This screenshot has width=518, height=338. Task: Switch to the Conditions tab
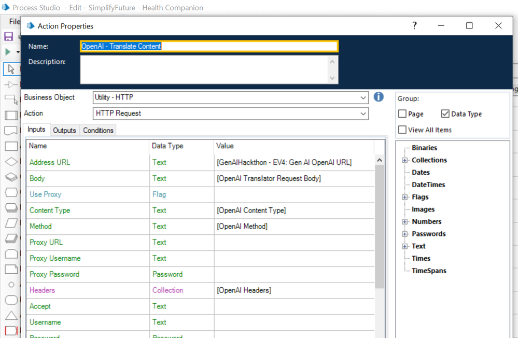pos(98,131)
